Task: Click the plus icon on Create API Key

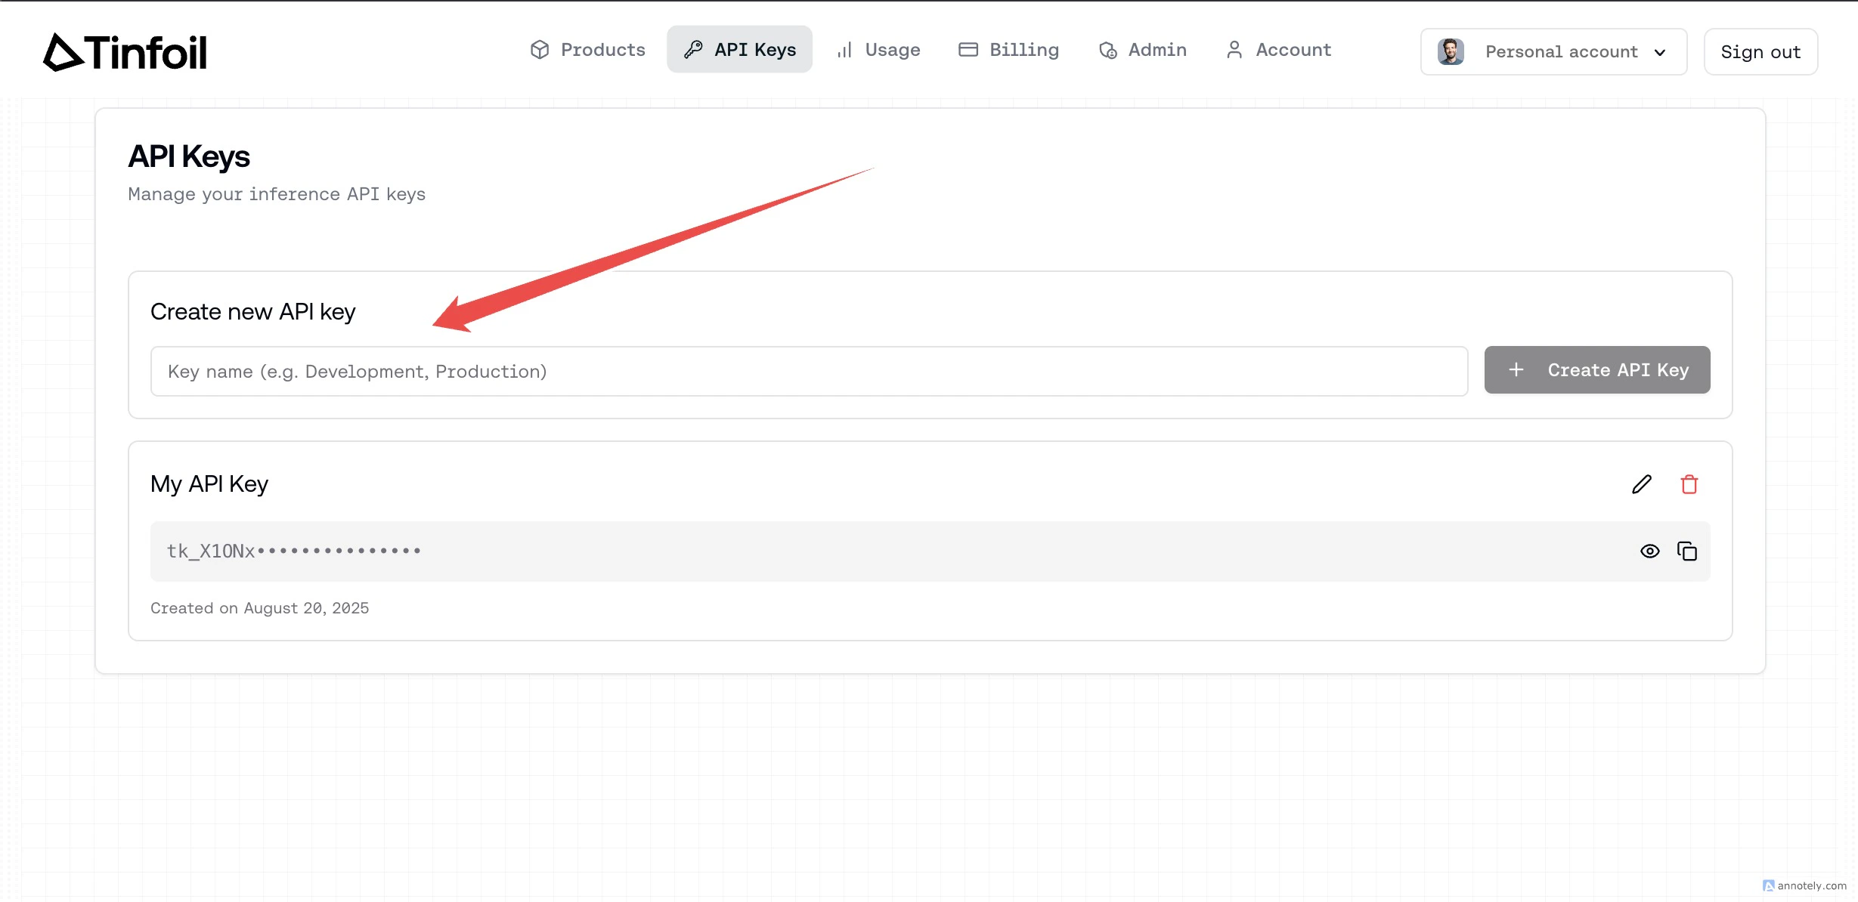Action: [x=1516, y=369]
